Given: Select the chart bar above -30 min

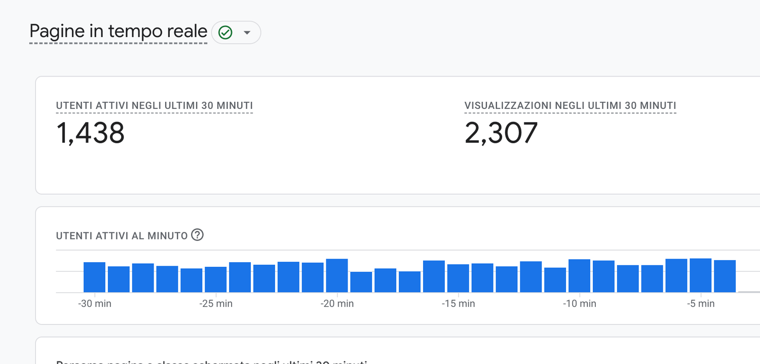Looking at the screenshot, I should [x=94, y=277].
